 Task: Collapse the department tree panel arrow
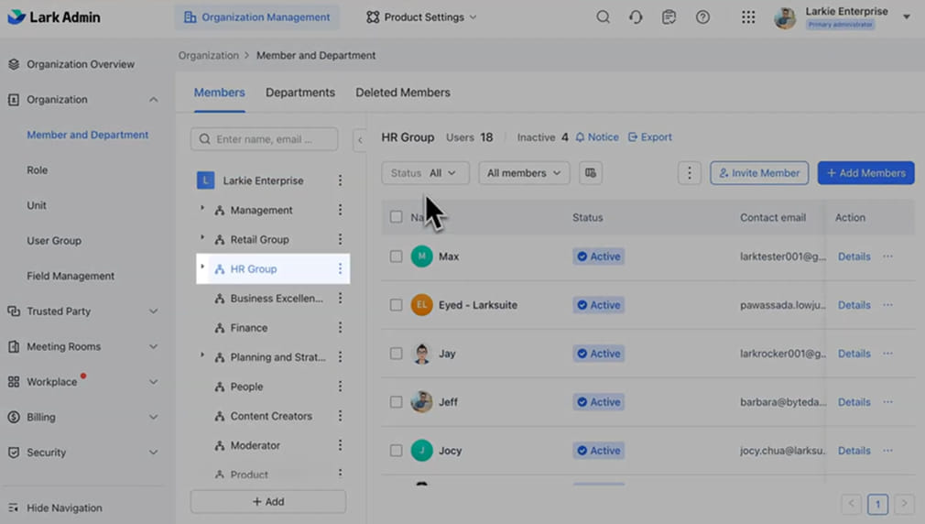click(360, 140)
